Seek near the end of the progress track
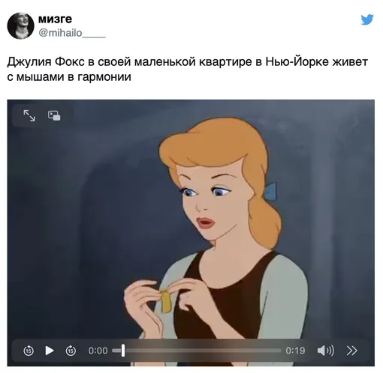This screenshot has width=383, height=373. [274, 351]
